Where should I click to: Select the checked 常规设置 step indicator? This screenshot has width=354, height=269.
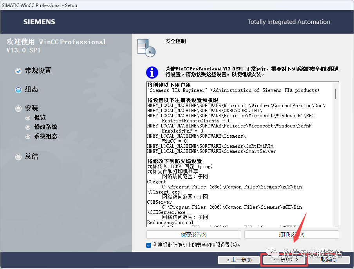[18, 71]
